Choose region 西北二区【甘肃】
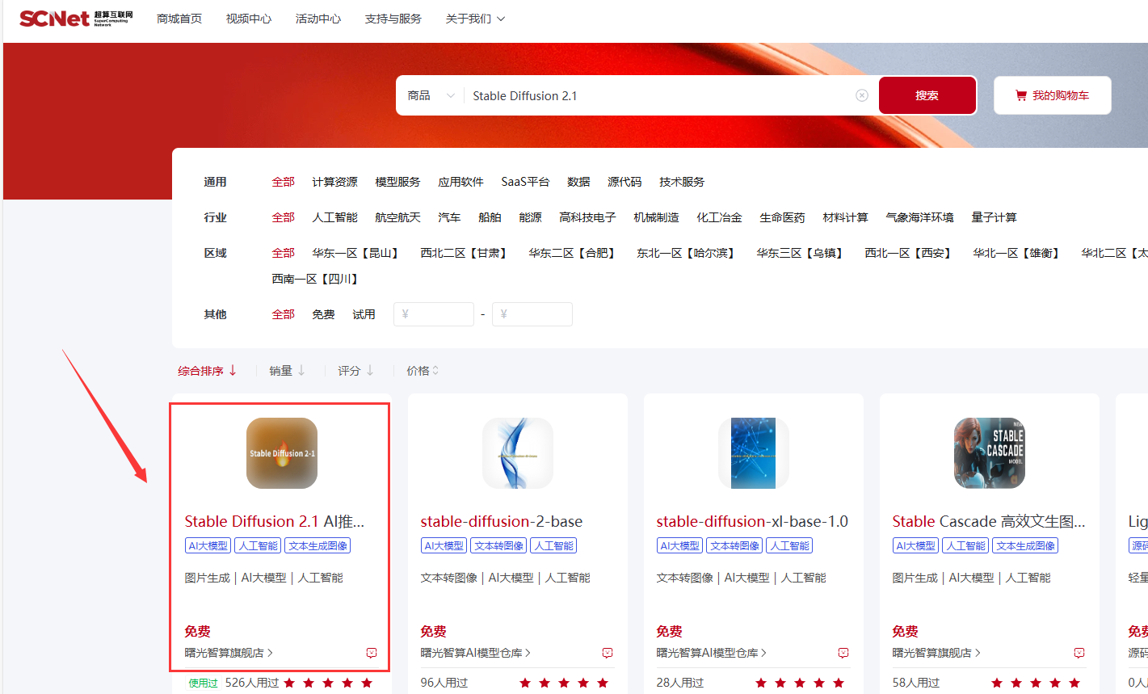1148x694 pixels. (x=465, y=253)
